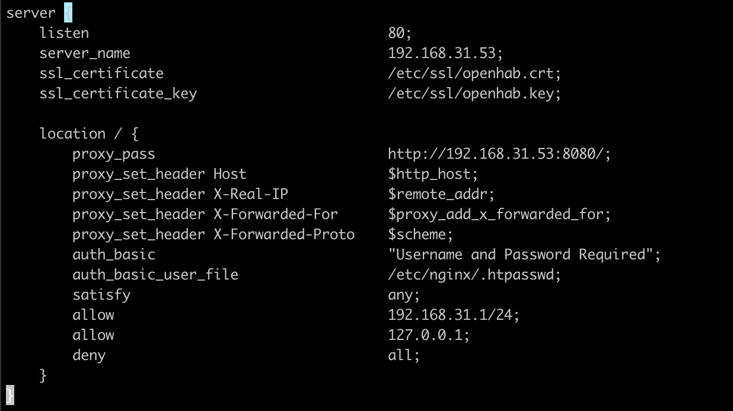Click the $http_host variable
Viewport: 733px width, 411px height.
[x=432, y=174]
